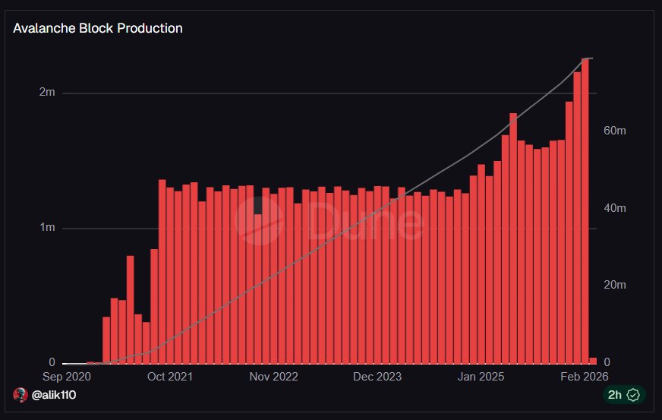Open the @alik110 profile link

pos(54,395)
